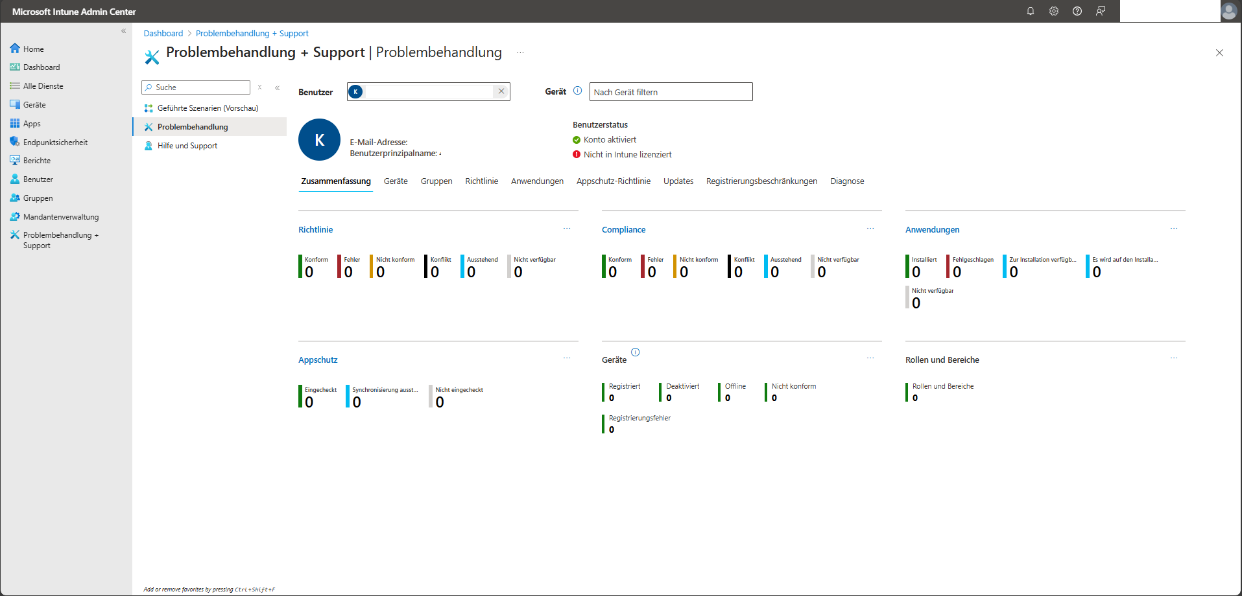This screenshot has width=1242, height=596.
Task: Open the Anwendungen card link
Action: [932, 230]
